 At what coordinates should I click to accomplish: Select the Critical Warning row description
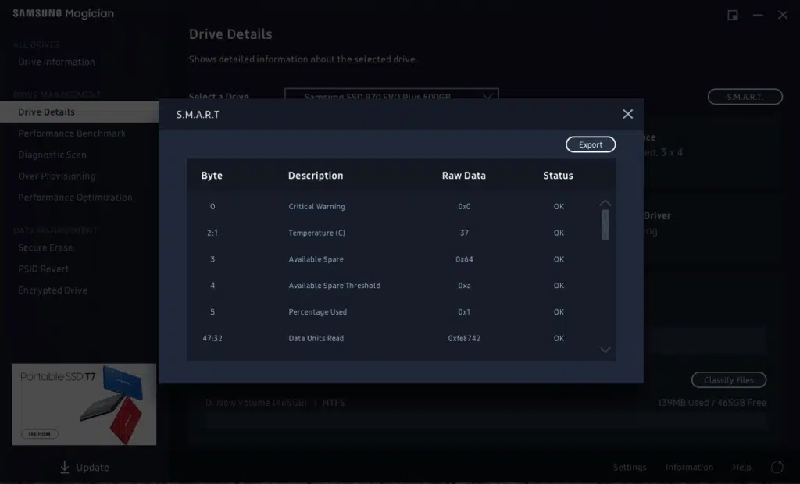pyautogui.click(x=317, y=207)
